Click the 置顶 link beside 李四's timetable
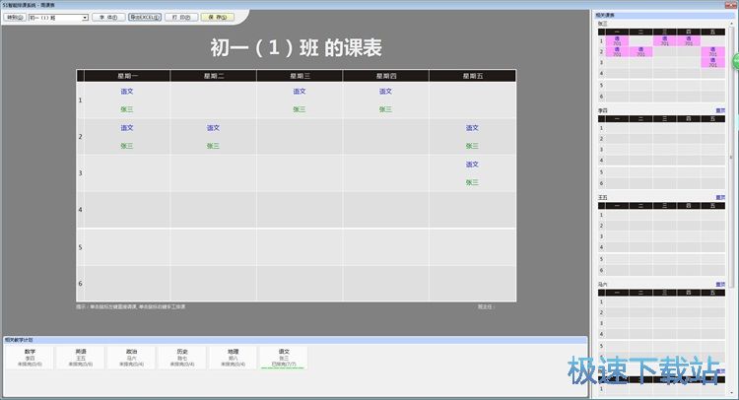 (720, 110)
